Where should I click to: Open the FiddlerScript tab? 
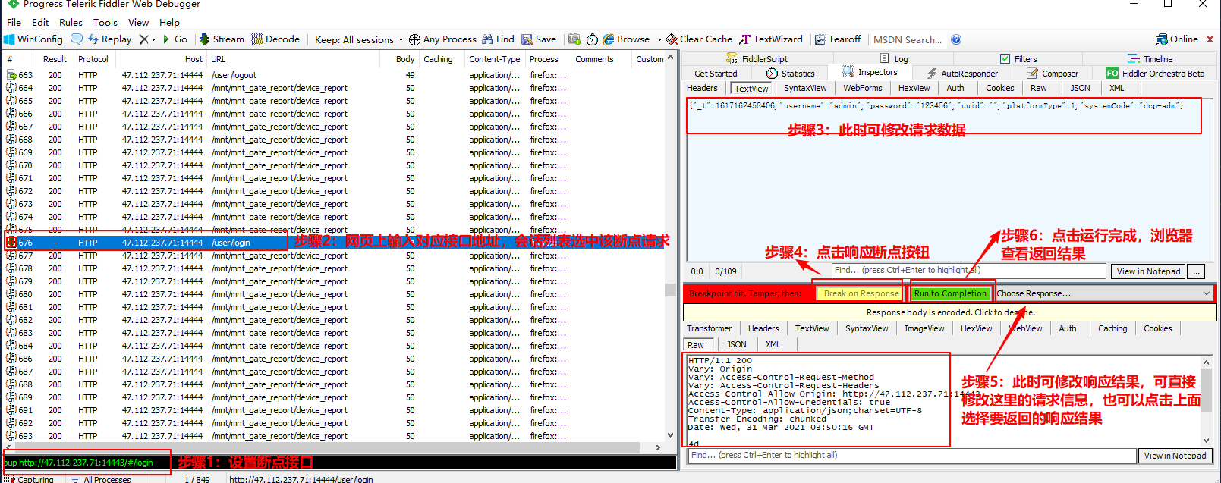757,58
